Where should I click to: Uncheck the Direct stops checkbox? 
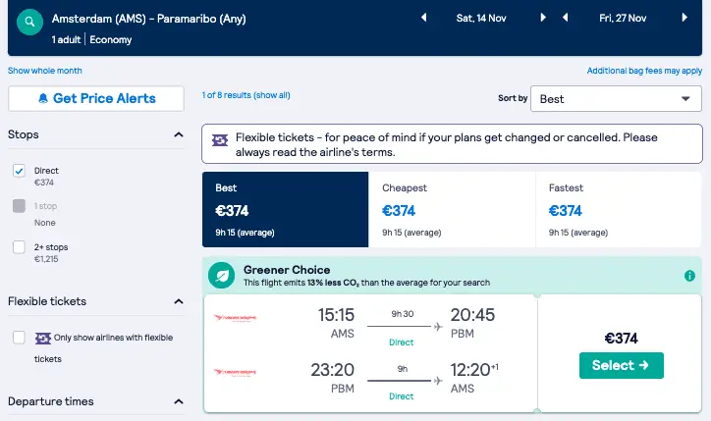pos(19,171)
